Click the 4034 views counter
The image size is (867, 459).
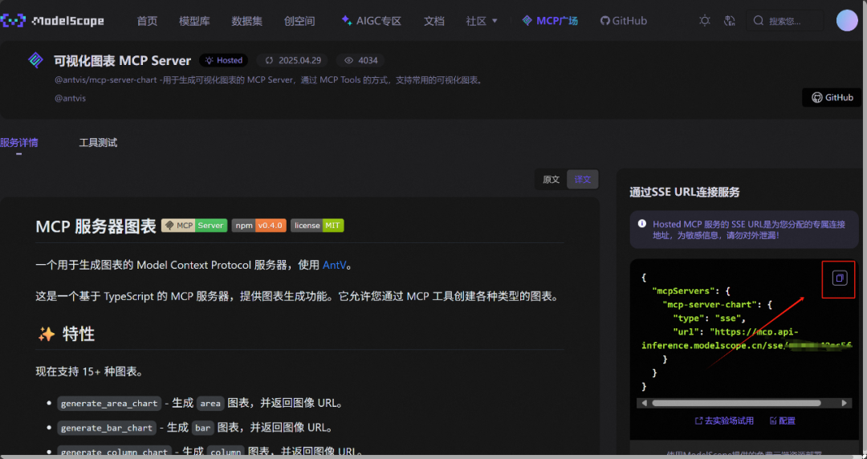(x=360, y=60)
